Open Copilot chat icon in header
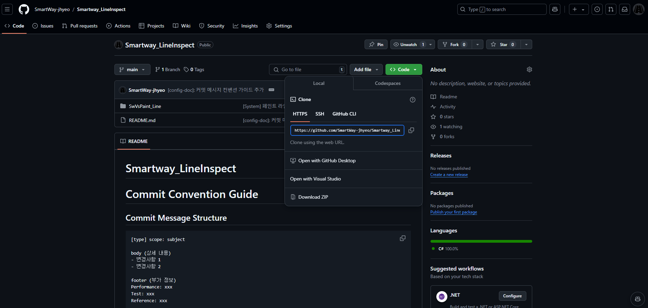This screenshot has width=648, height=308. pos(555,9)
